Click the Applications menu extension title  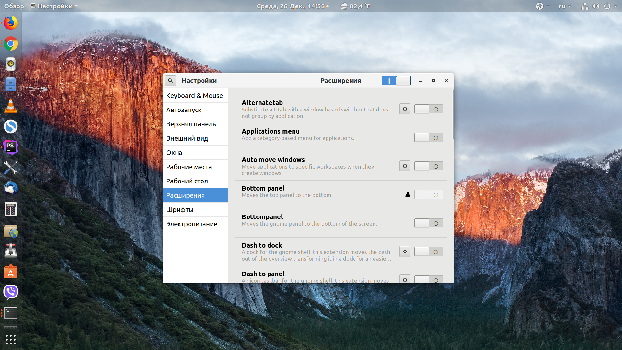271,131
